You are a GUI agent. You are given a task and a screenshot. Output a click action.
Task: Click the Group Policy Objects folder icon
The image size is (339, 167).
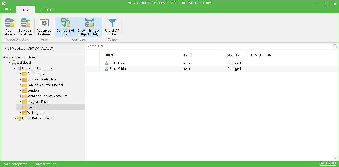[x=19, y=118]
